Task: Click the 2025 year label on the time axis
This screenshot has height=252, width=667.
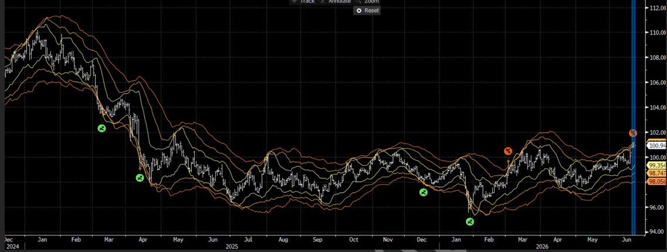Action: tap(232, 247)
